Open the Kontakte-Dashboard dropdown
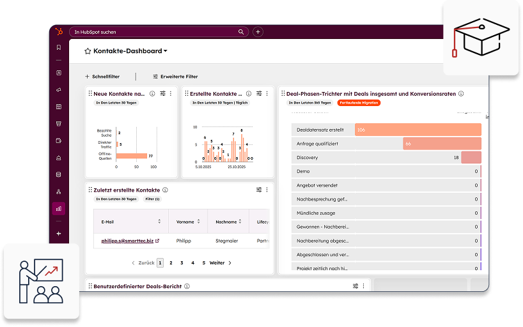523x327 pixels. pyautogui.click(x=166, y=51)
